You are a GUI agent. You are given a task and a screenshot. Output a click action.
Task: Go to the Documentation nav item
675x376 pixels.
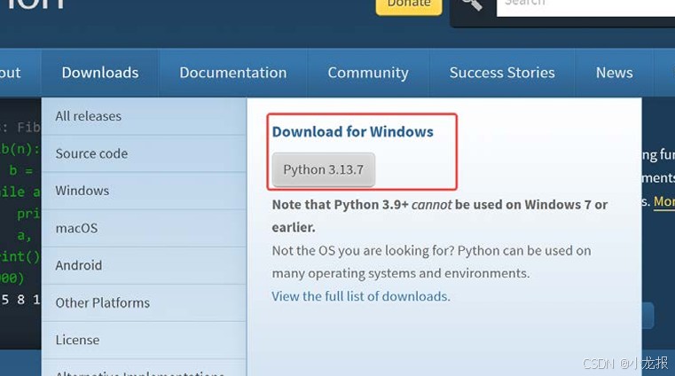233,73
